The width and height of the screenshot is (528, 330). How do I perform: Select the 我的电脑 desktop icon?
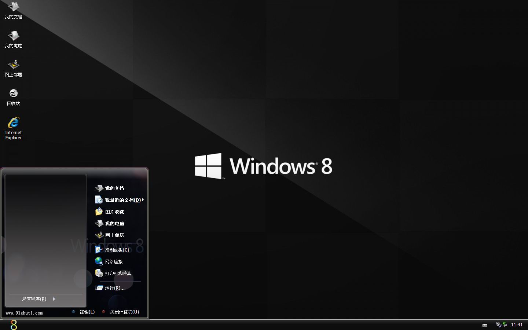coord(13,39)
